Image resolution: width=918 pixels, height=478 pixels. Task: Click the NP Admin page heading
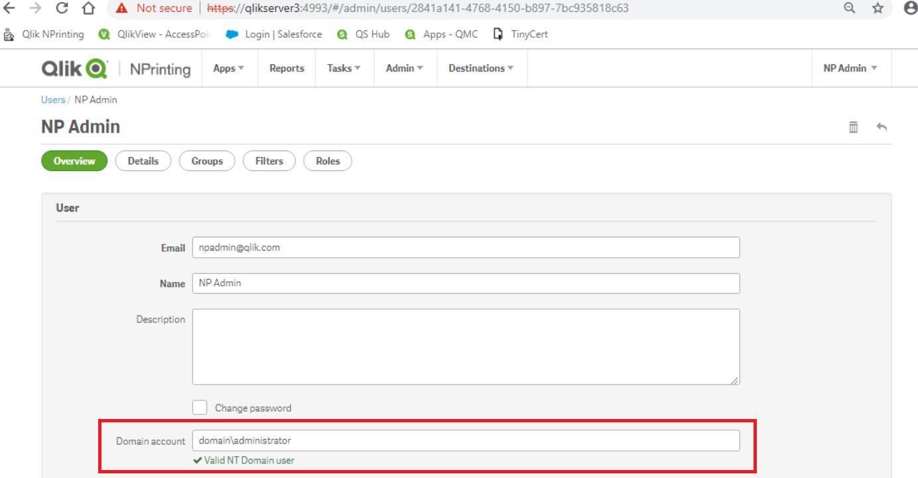pyautogui.click(x=81, y=127)
